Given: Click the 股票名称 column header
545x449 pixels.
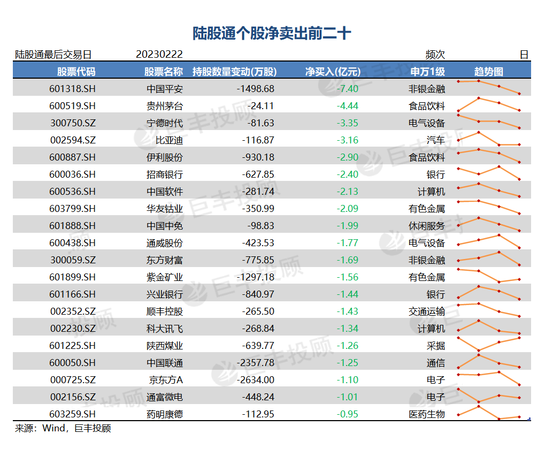Looking at the screenshot, I should click(x=163, y=72).
